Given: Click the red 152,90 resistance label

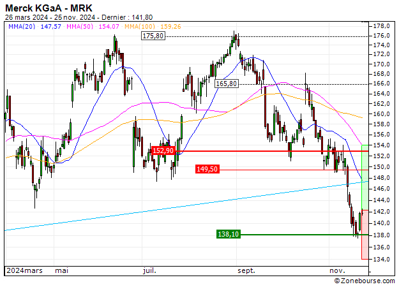Looking at the screenshot, I should tap(163, 151).
